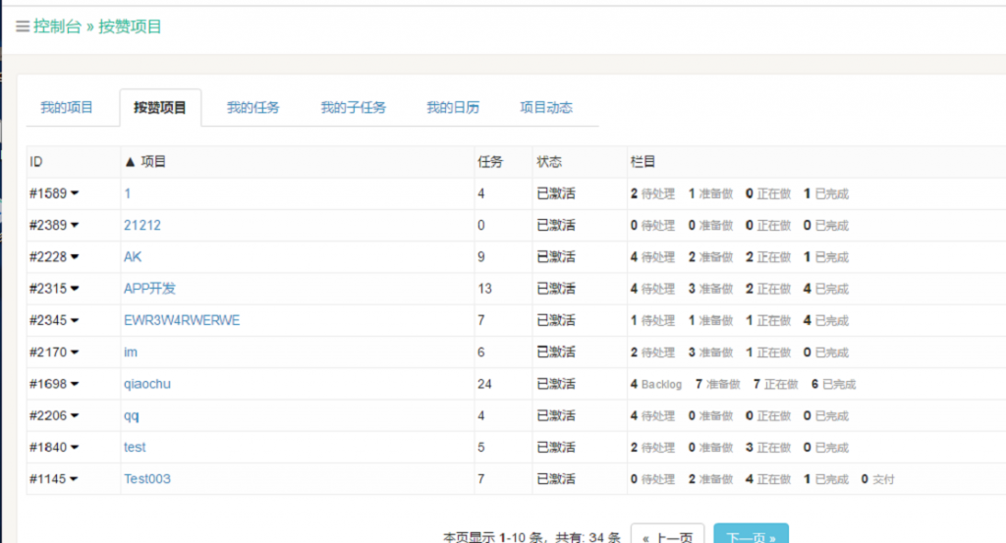
Task: Go to the next page 下一页
Action: pyautogui.click(x=752, y=535)
